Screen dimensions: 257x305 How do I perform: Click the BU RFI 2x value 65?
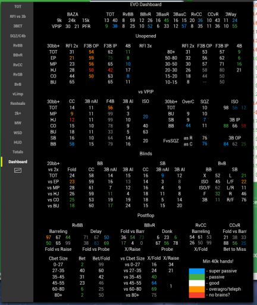coord(72,82)
